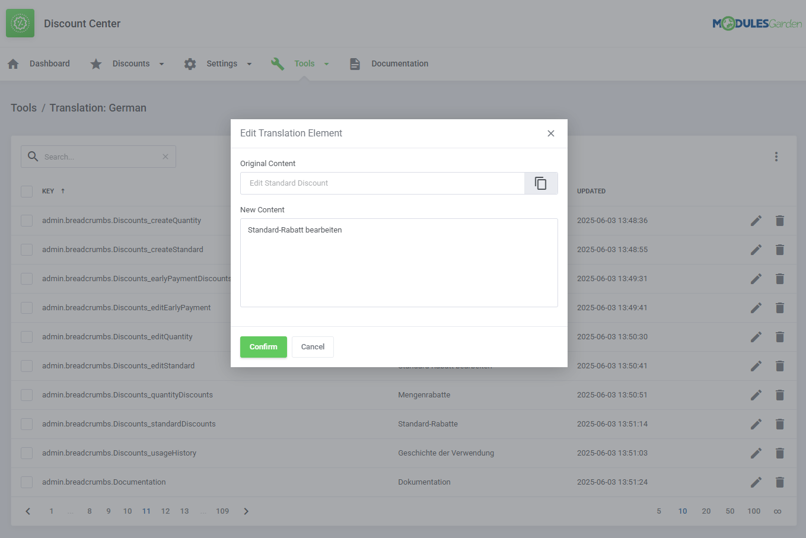The height and width of the screenshot is (538, 806).
Task: Cancel the translation edit
Action: pos(313,347)
